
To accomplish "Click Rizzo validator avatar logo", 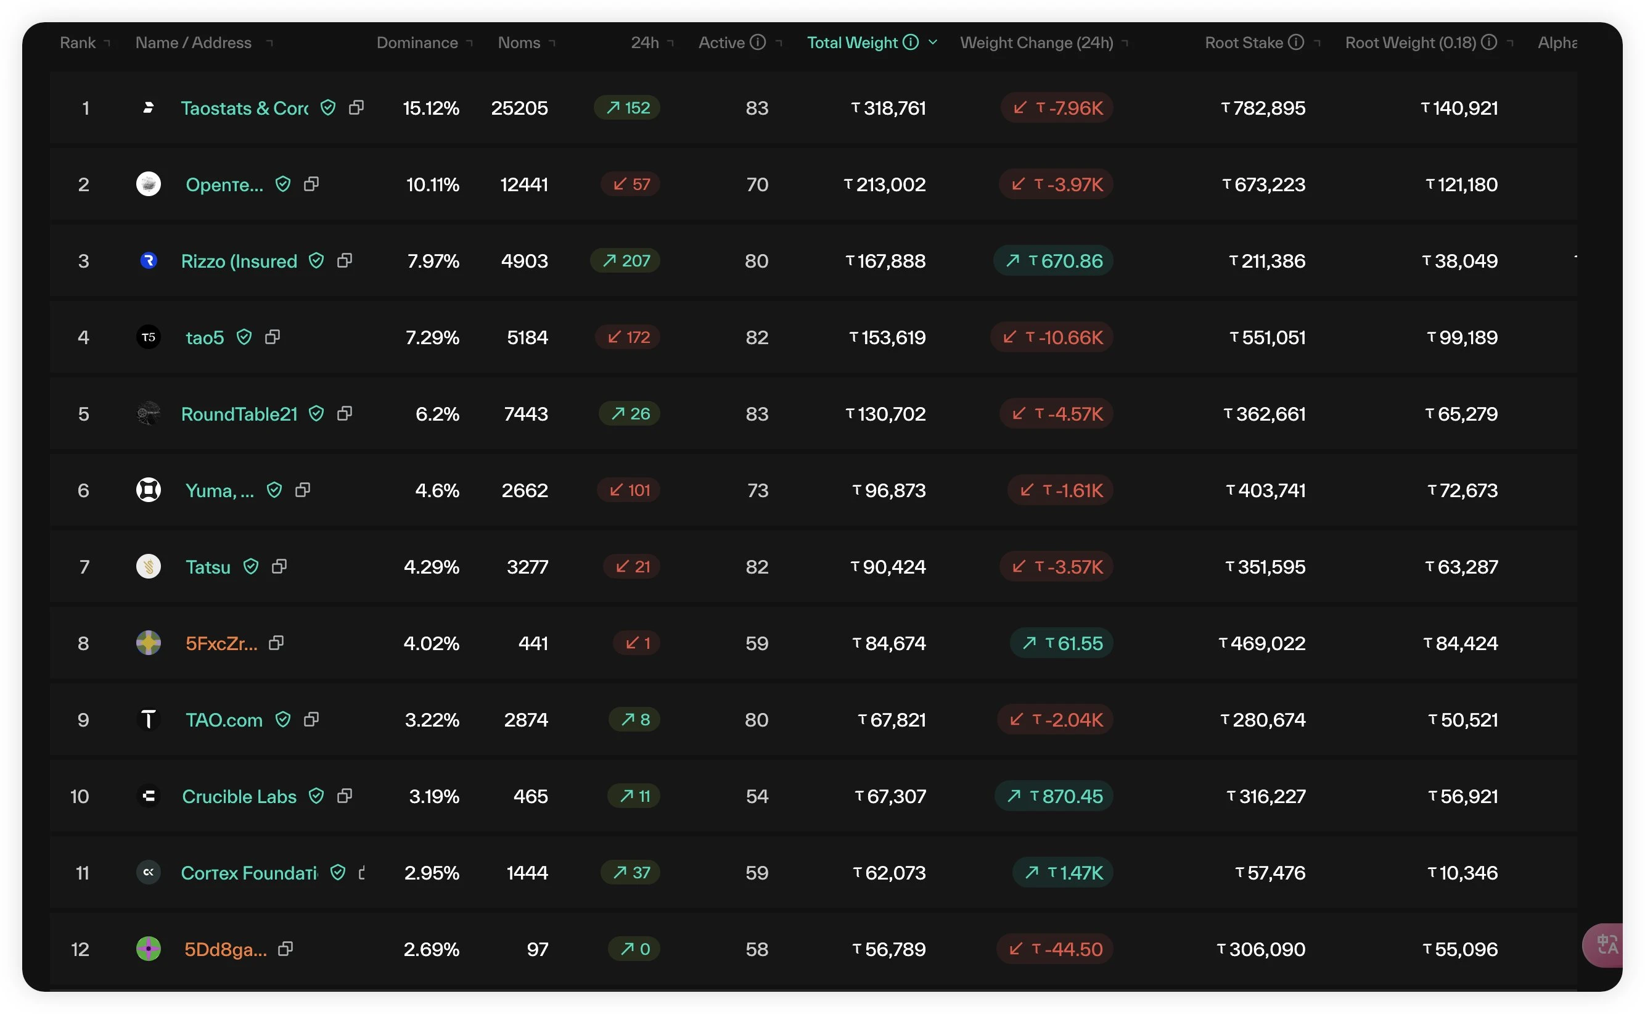I will coord(148,260).
